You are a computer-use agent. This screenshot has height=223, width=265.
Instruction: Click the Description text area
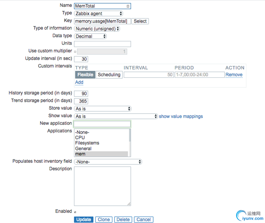[102, 186]
